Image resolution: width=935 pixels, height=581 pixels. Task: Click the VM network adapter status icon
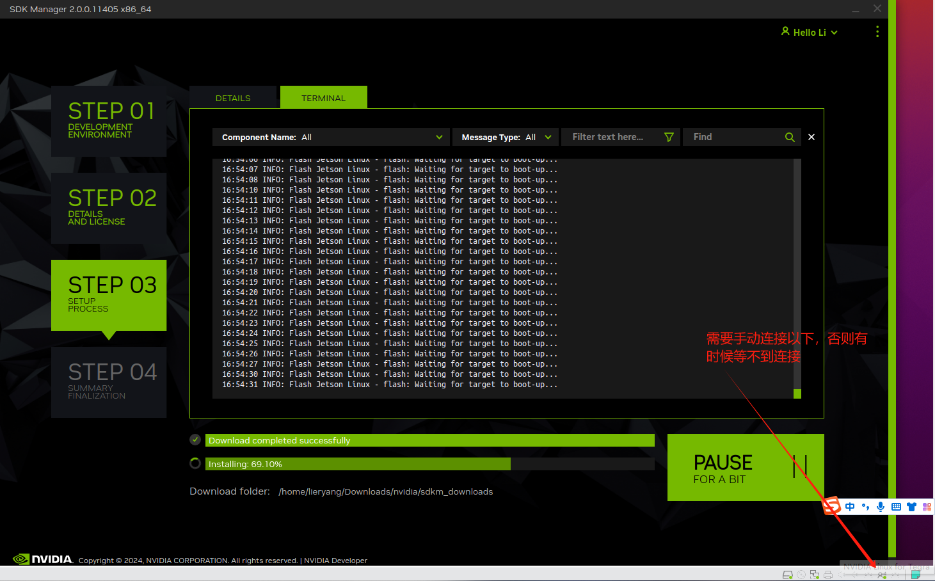point(815,575)
